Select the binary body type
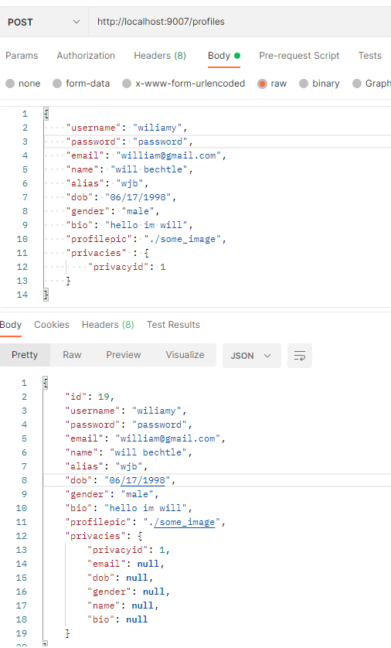 click(319, 84)
